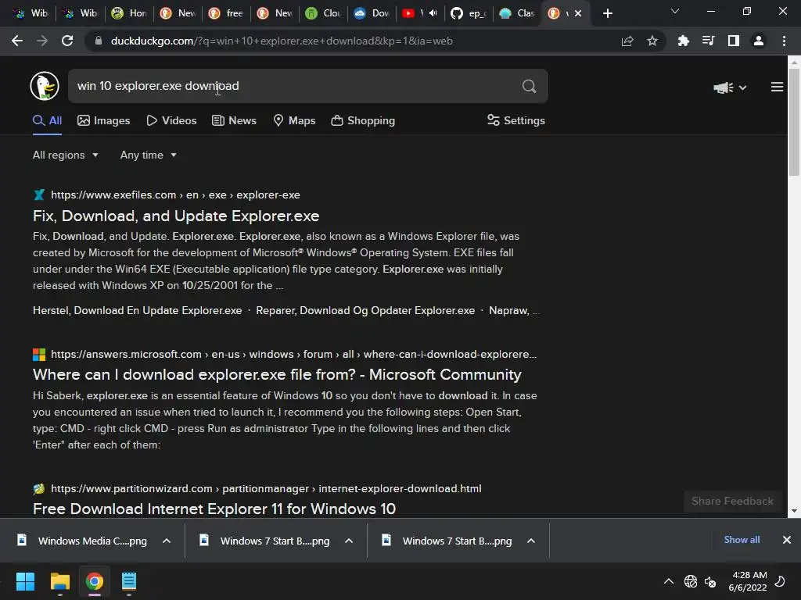The width and height of the screenshot is (801, 600).
Task: Open Notepad from taskbar
Action: coord(129,581)
